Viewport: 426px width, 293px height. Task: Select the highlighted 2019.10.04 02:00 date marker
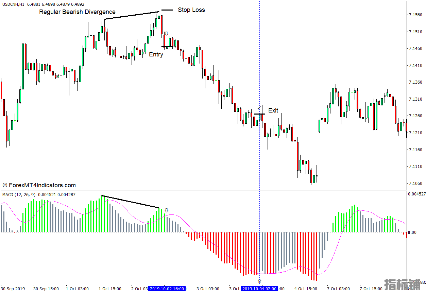[259, 289]
